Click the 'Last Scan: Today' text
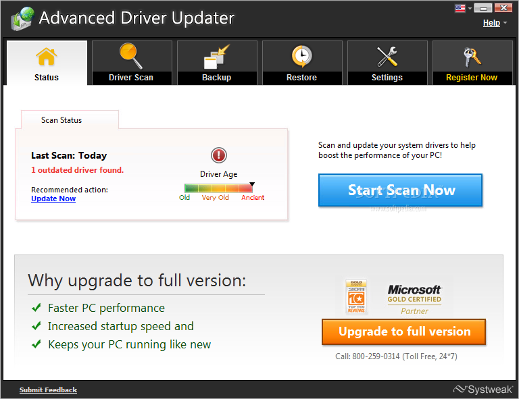The width and height of the screenshot is (519, 399). (69, 155)
